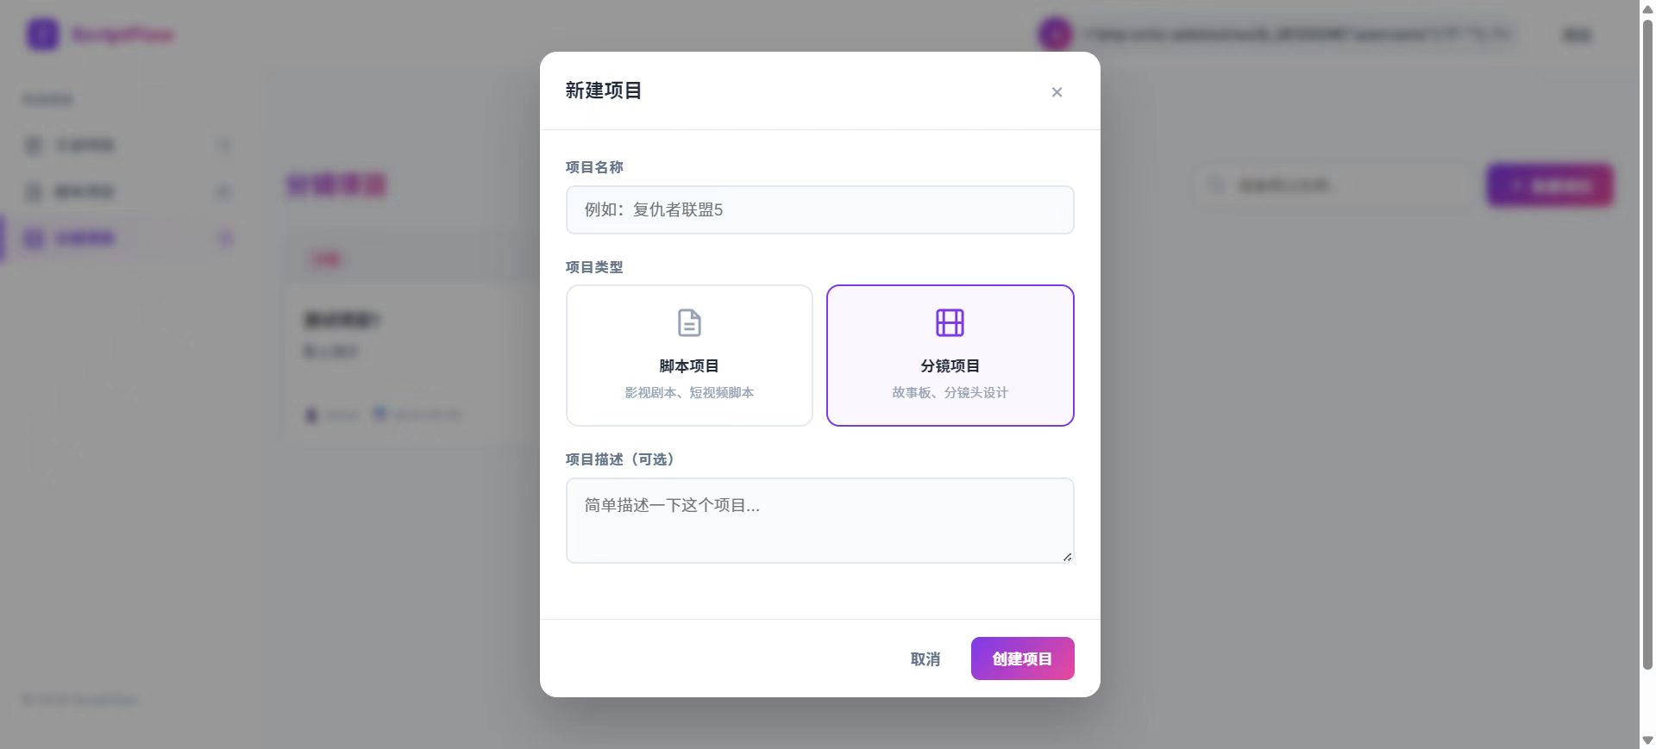The image size is (1656, 749).
Task: Close the 新建项目 dialog with the X icon
Action: [x=1057, y=92]
